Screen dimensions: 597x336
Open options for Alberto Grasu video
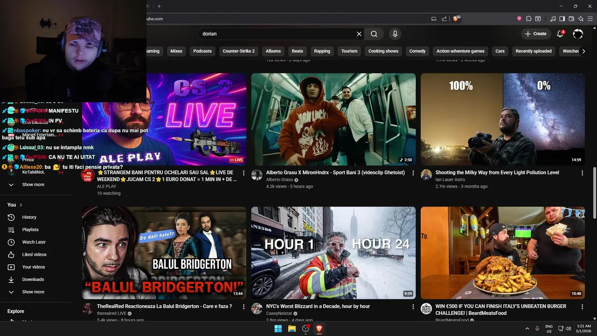pyautogui.click(x=413, y=173)
